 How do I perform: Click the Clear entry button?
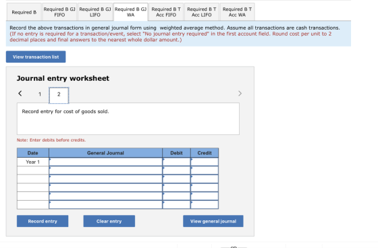109,221
